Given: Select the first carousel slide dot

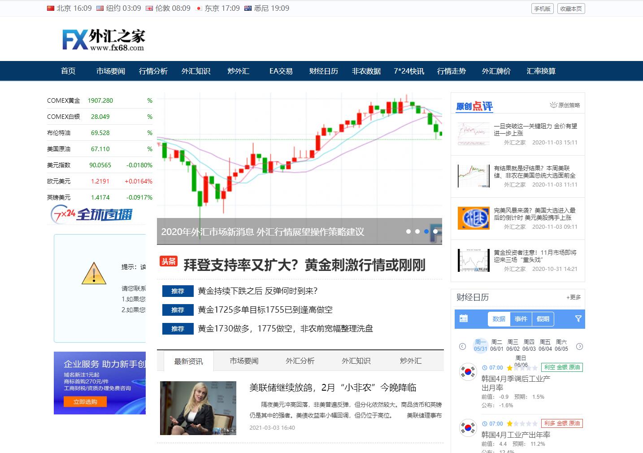Looking at the screenshot, I should tap(408, 231).
